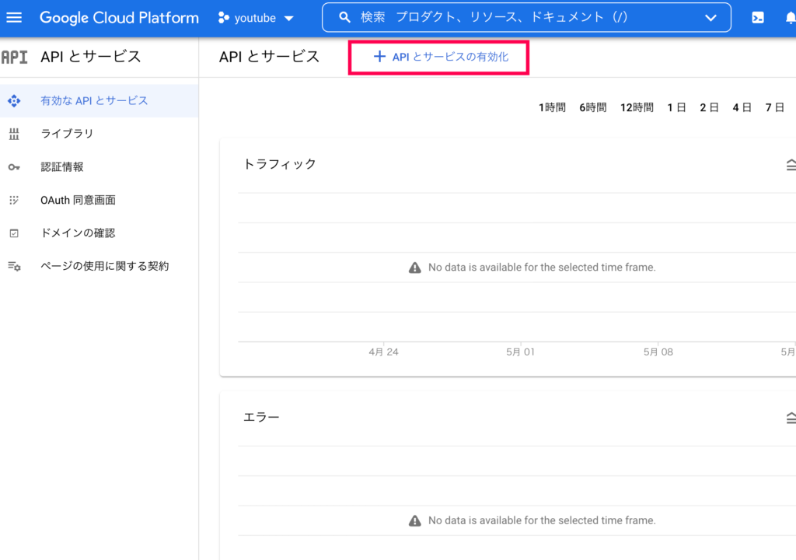Open the youtube project selector dropdown
This screenshot has width=796, height=560.
(x=256, y=19)
